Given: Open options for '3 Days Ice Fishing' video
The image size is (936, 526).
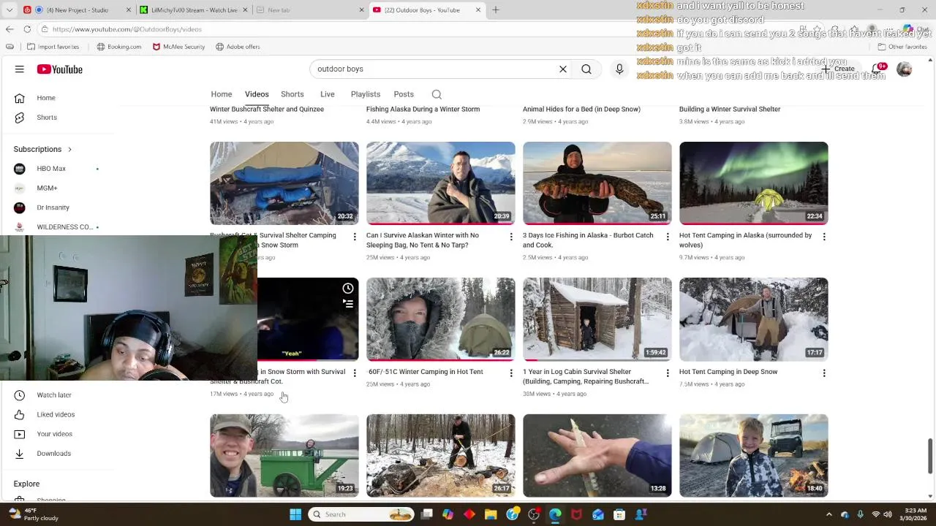Looking at the screenshot, I should [668, 237].
